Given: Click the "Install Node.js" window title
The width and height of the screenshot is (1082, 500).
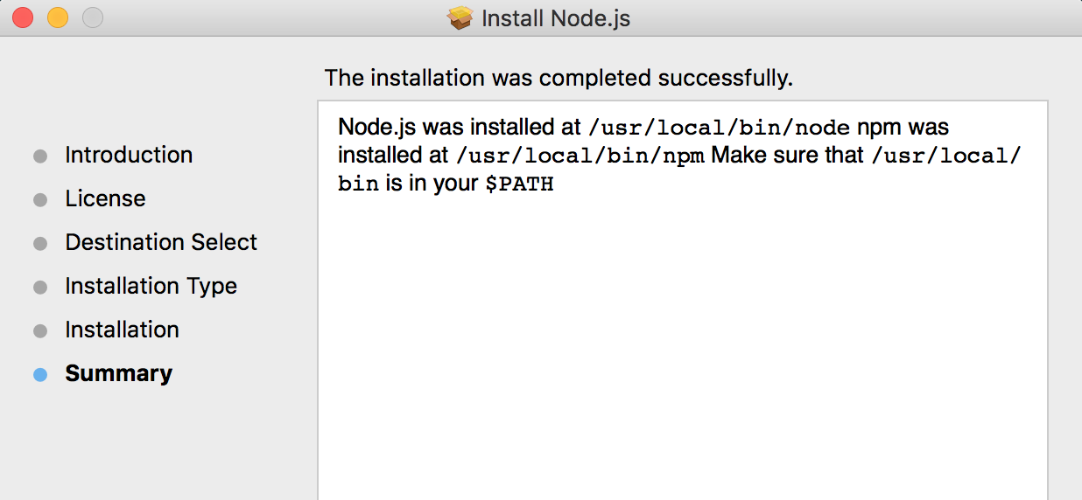Looking at the screenshot, I should point(556,18).
